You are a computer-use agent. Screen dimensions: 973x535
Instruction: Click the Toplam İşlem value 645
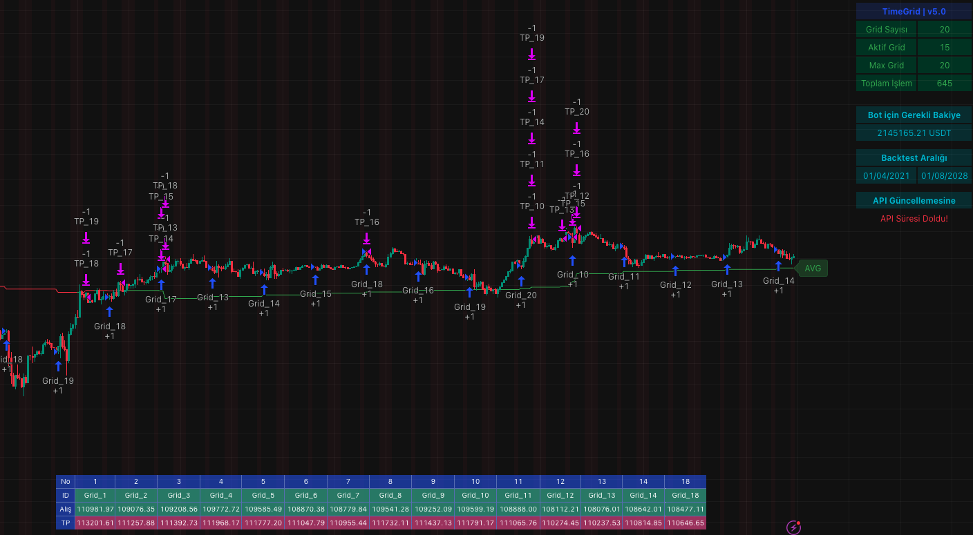[944, 84]
